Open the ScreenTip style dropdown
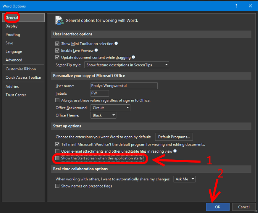This screenshot has width=258, height=213. pyautogui.click(x=127, y=65)
